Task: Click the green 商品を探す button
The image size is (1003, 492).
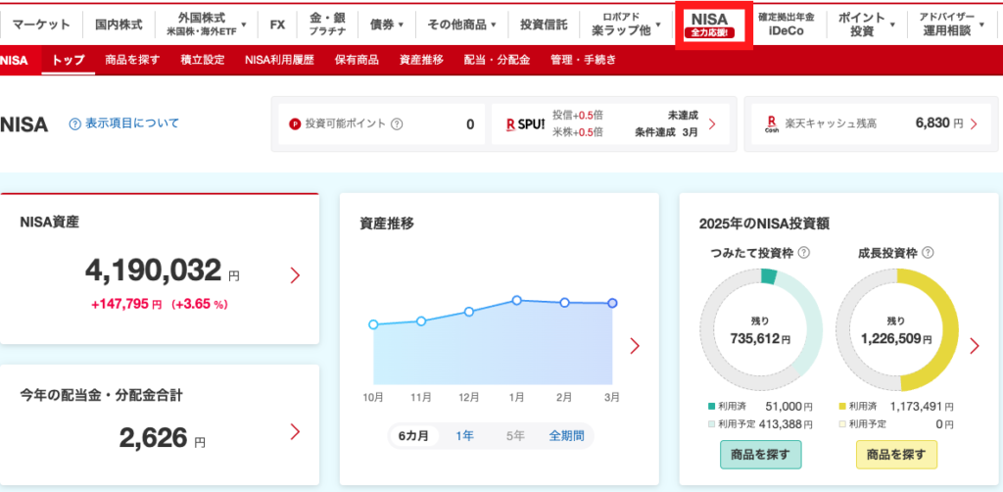Action: pos(760,455)
